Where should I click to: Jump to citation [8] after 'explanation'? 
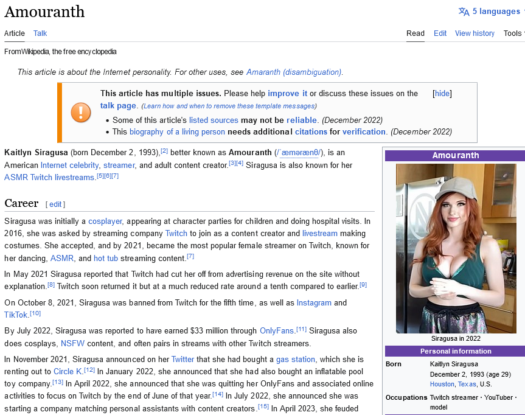tap(51, 285)
